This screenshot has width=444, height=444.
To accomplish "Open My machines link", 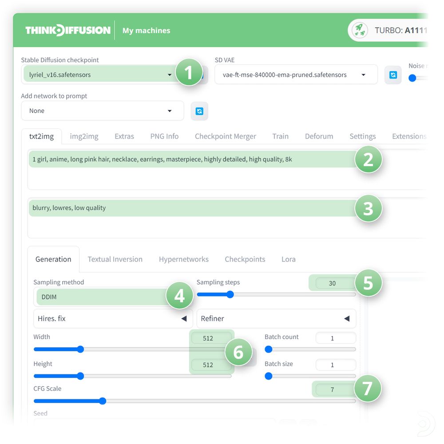I will (146, 31).
